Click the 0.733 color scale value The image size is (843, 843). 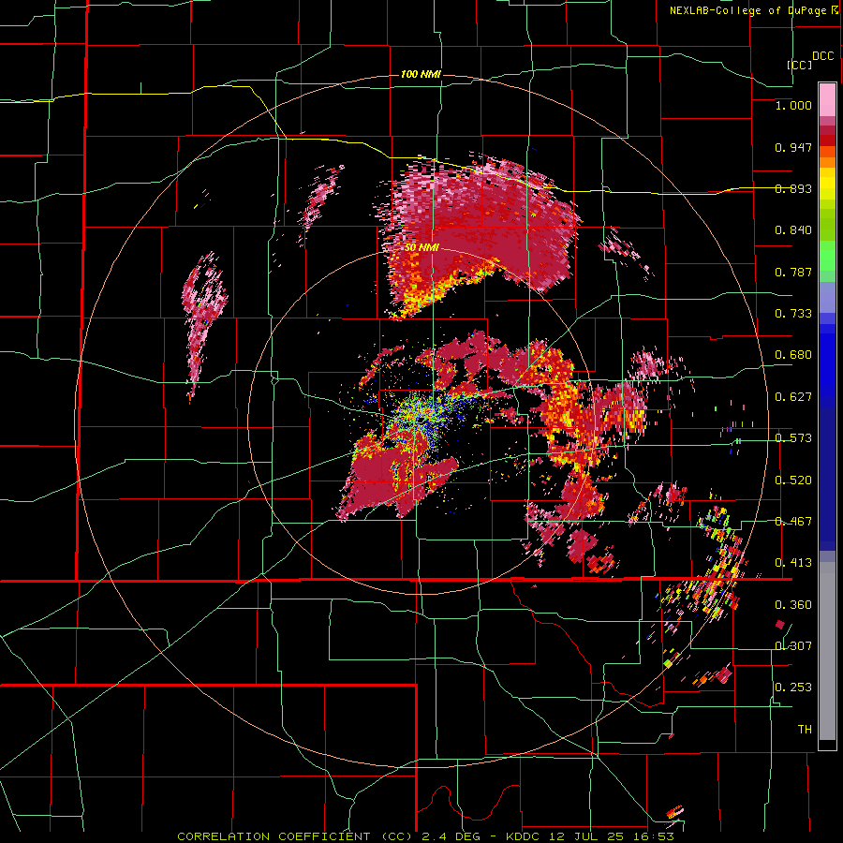tap(793, 314)
